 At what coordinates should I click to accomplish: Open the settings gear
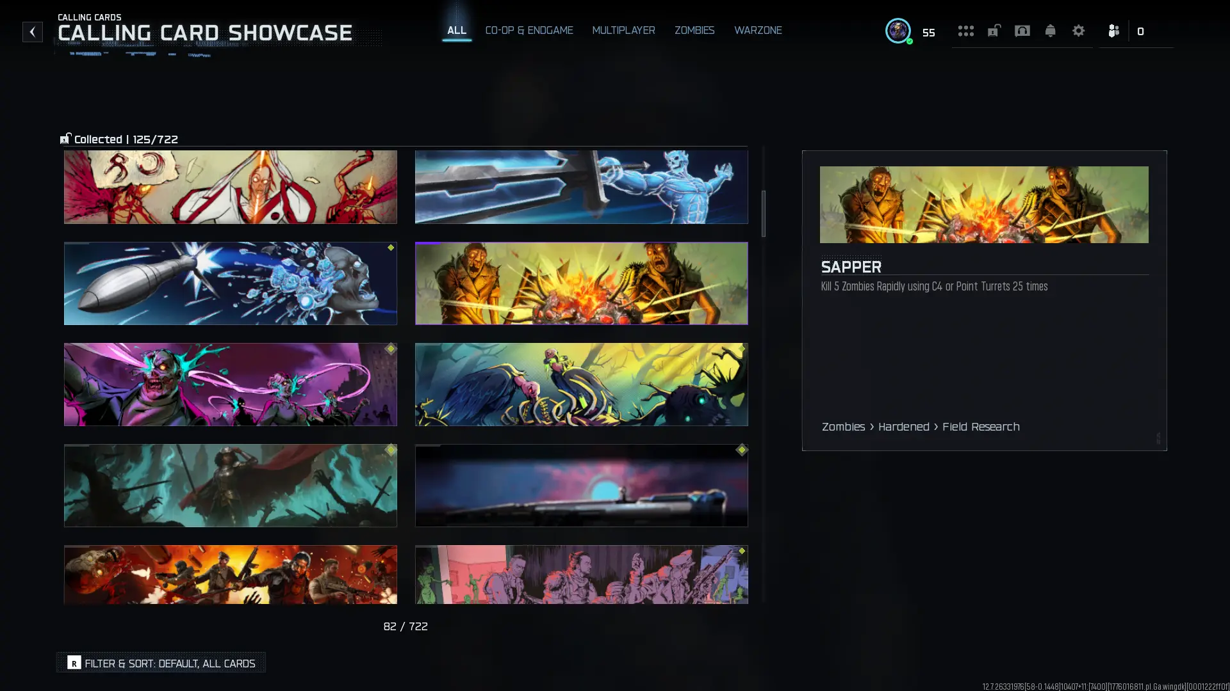[1078, 31]
